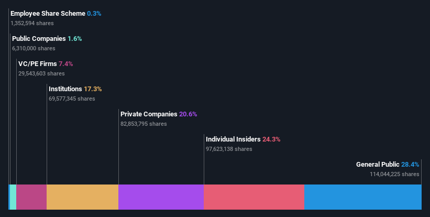Select the 24.3% Individual Insiders percentage
430x217 pixels.
point(271,139)
